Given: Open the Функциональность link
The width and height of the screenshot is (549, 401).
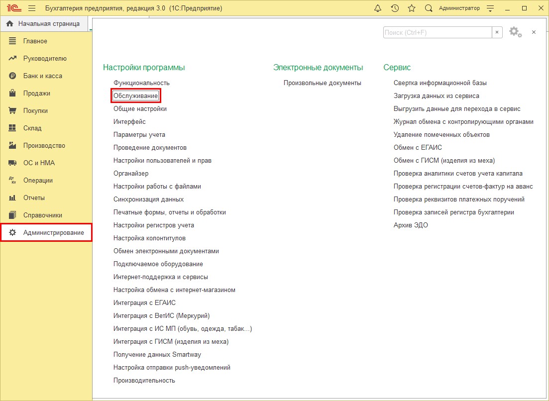Looking at the screenshot, I should coord(141,83).
